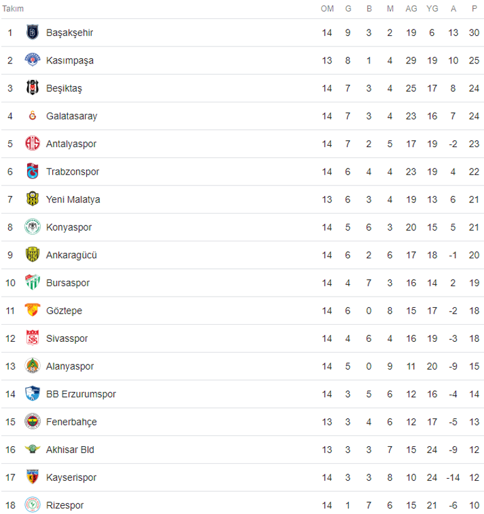This screenshot has width=484, height=514.
Task: Click the Trabzonspor crest icon
Action: coord(31,172)
